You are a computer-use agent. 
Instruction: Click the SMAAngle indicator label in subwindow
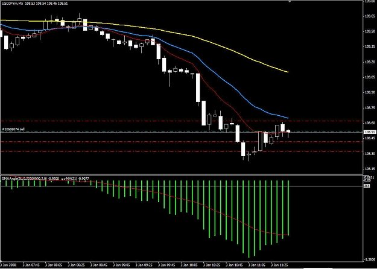click(31, 179)
